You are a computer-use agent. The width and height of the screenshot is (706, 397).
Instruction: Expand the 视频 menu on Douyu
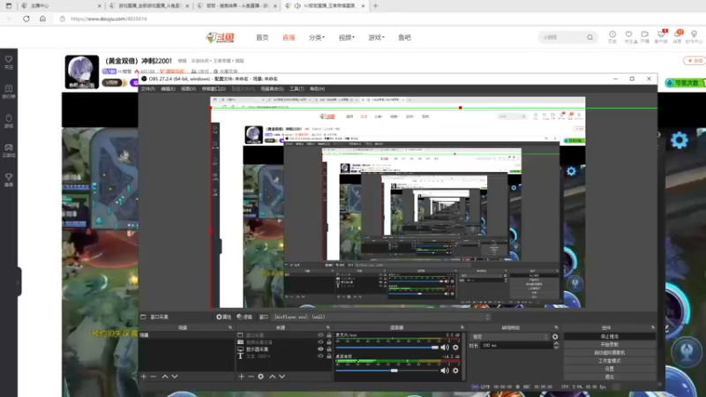pyautogui.click(x=346, y=37)
